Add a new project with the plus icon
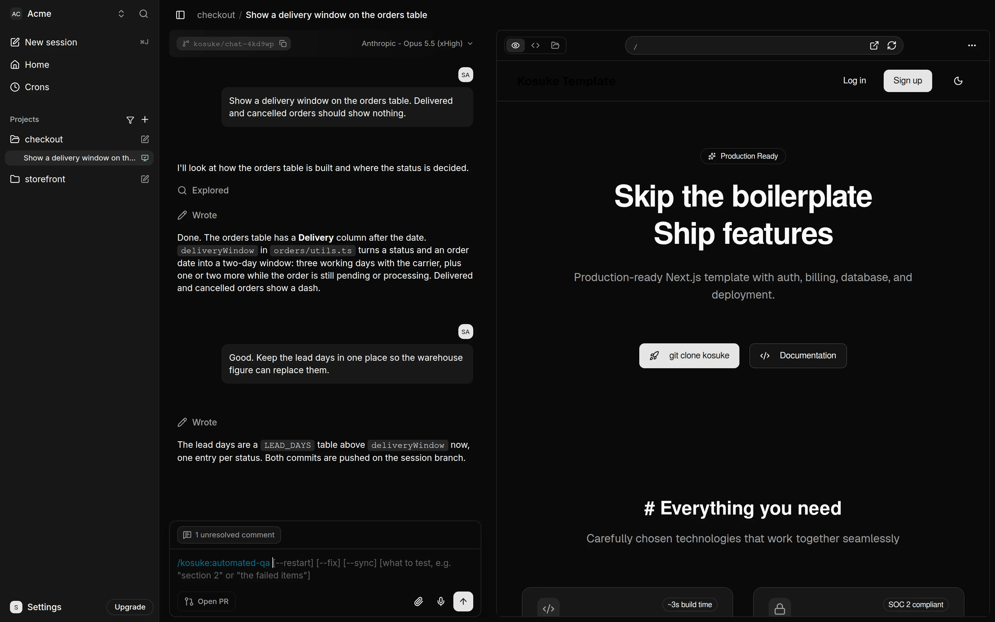 coord(145,120)
